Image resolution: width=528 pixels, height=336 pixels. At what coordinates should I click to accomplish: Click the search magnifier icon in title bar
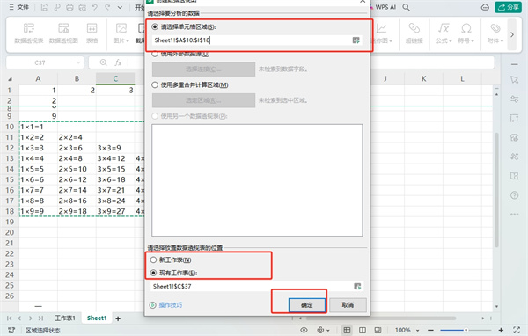tap(407, 7)
